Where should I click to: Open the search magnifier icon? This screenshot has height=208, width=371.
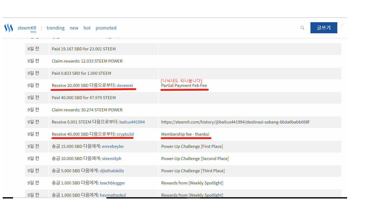click(302, 28)
